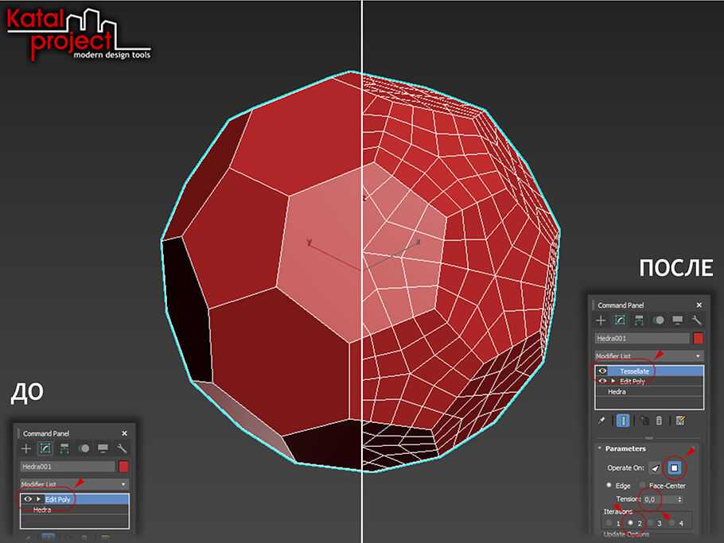Screen dimensions: 724x543
Task: Hide the Tessellate modifier with its eye icon
Action: (602, 371)
